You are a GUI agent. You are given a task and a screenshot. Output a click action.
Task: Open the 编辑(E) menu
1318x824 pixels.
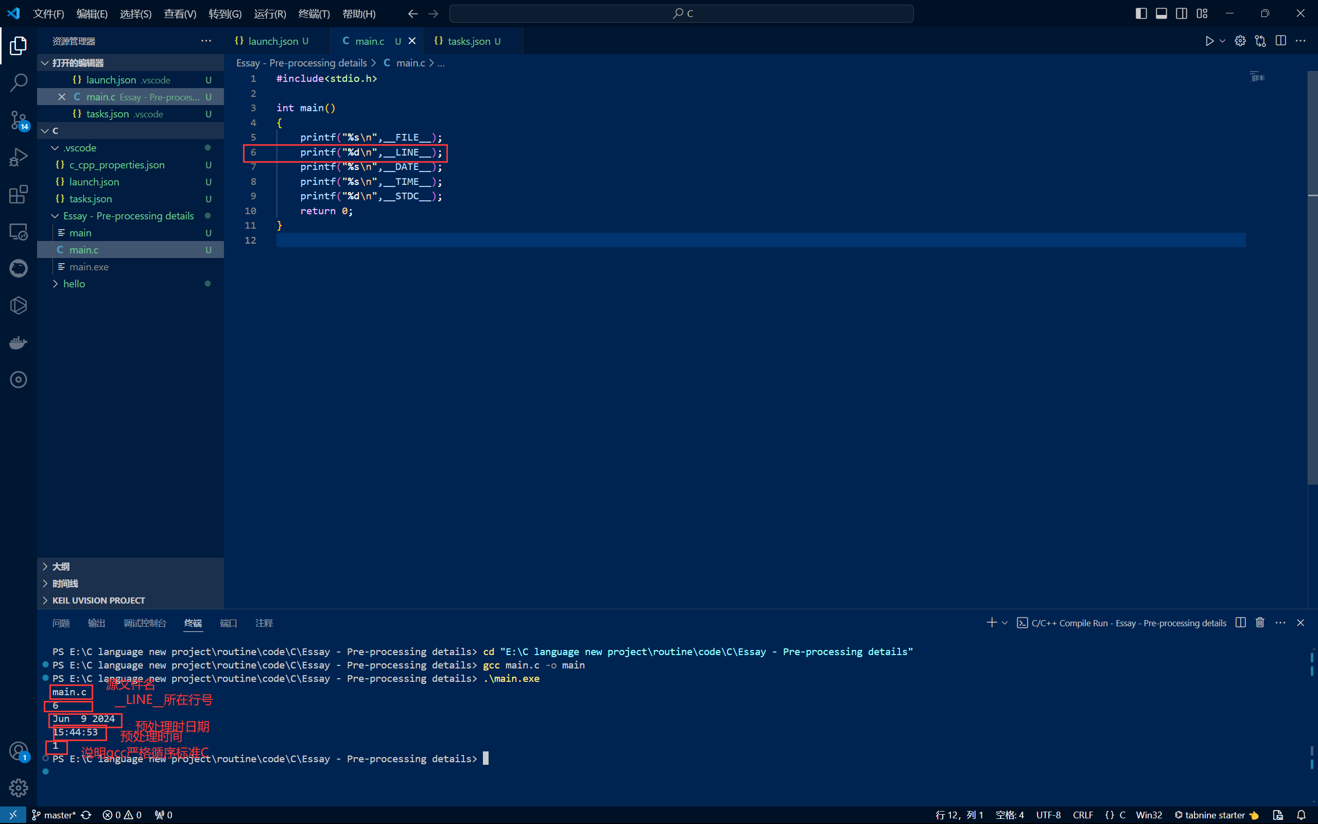[92, 13]
